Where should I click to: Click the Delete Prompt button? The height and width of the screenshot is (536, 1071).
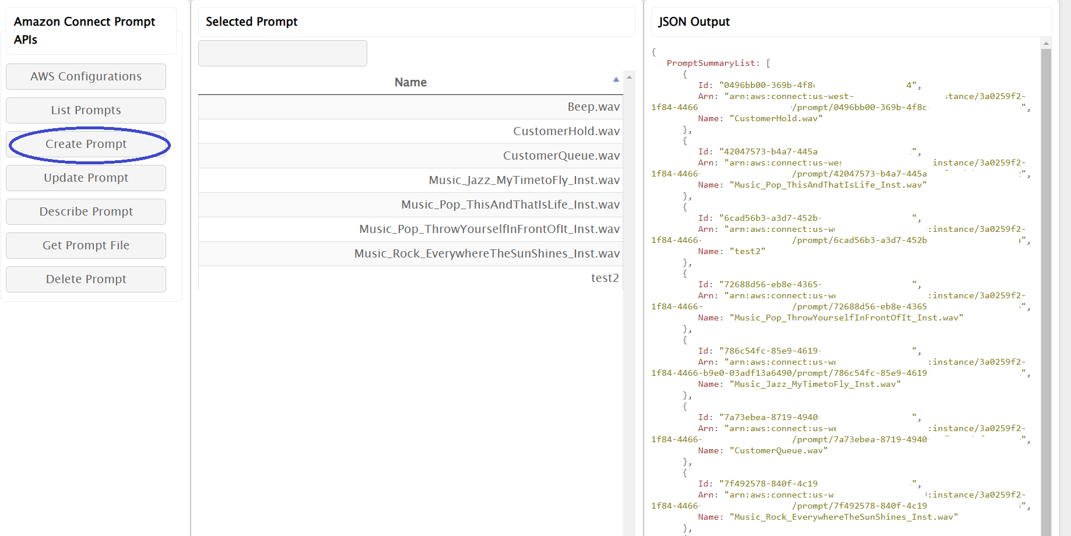coord(86,279)
